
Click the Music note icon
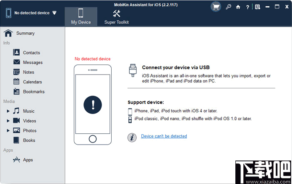(x=16, y=111)
